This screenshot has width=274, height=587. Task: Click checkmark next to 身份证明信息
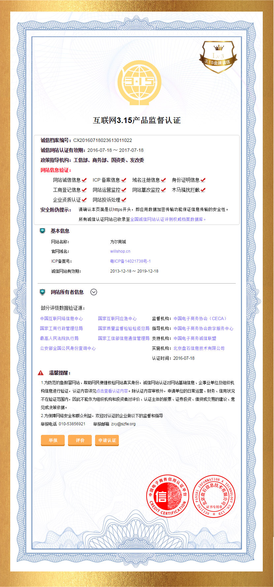[203, 180]
